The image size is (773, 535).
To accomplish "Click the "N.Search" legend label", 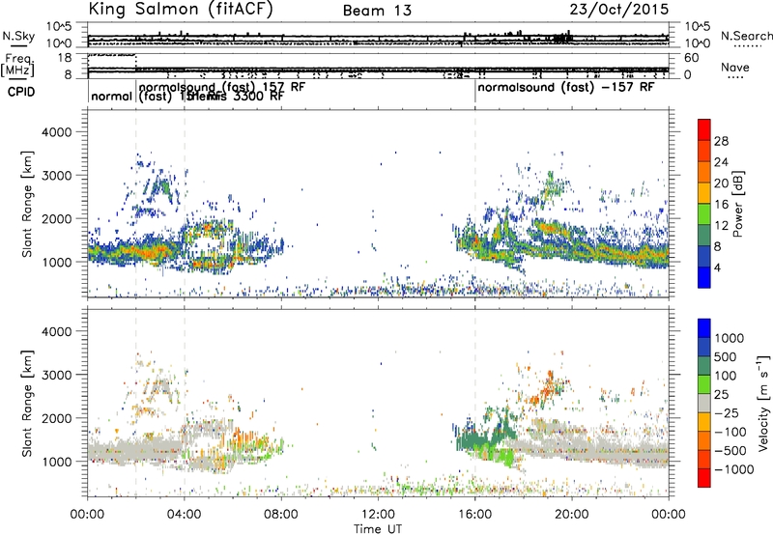I will pos(746,36).
